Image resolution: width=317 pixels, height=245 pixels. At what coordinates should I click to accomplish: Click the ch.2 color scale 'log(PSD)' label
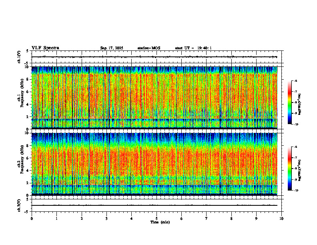click(300, 171)
